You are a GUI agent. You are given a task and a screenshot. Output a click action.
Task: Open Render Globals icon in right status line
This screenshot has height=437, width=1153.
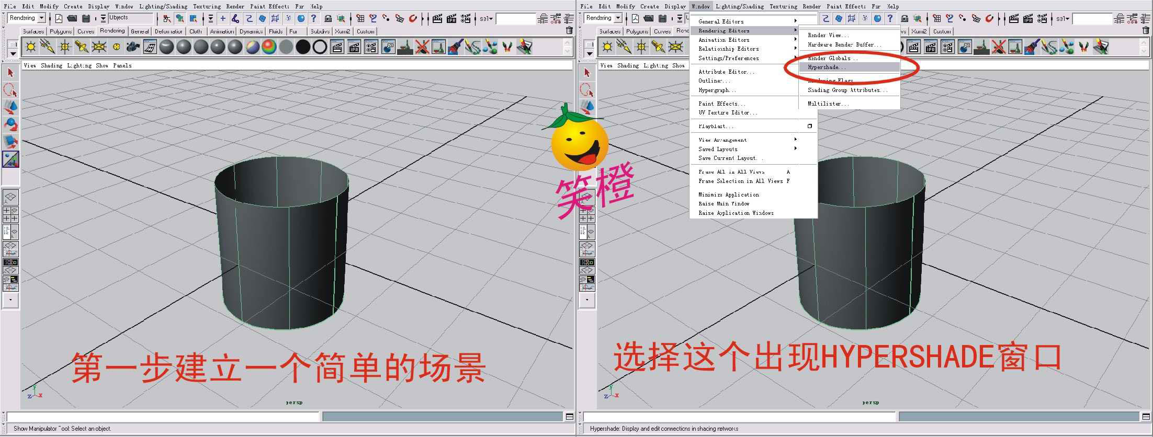[1042, 19]
